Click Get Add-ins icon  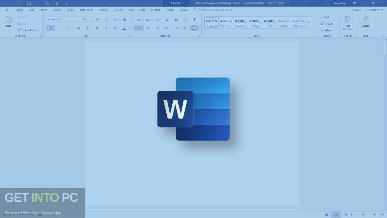348,19
